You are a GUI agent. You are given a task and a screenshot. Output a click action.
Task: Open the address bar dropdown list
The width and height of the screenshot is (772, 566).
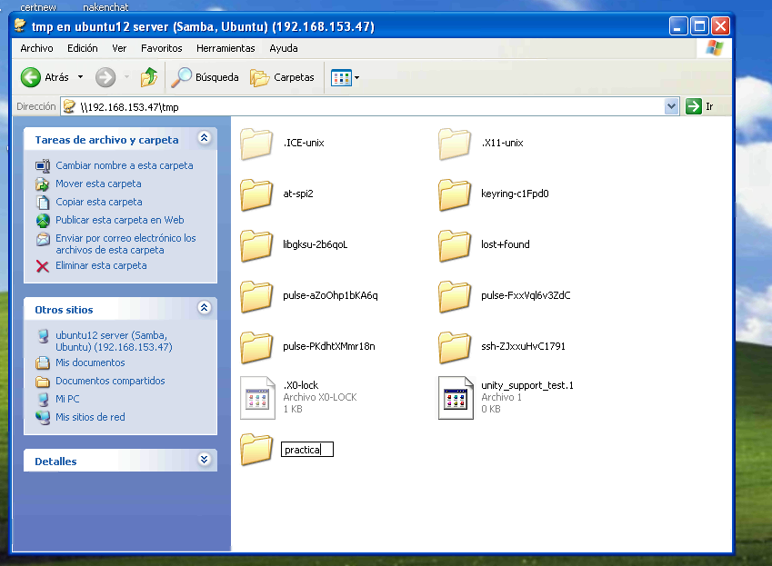click(x=672, y=107)
